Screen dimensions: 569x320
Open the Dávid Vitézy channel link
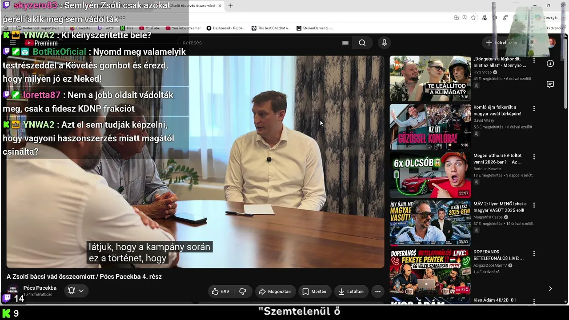pos(484,120)
